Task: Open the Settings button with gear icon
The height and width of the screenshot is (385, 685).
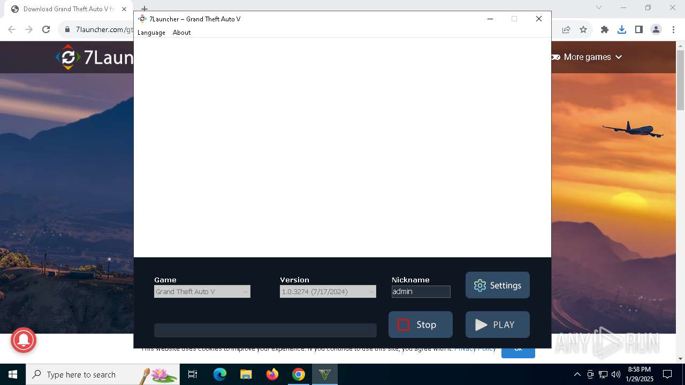Action: tap(498, 285)
